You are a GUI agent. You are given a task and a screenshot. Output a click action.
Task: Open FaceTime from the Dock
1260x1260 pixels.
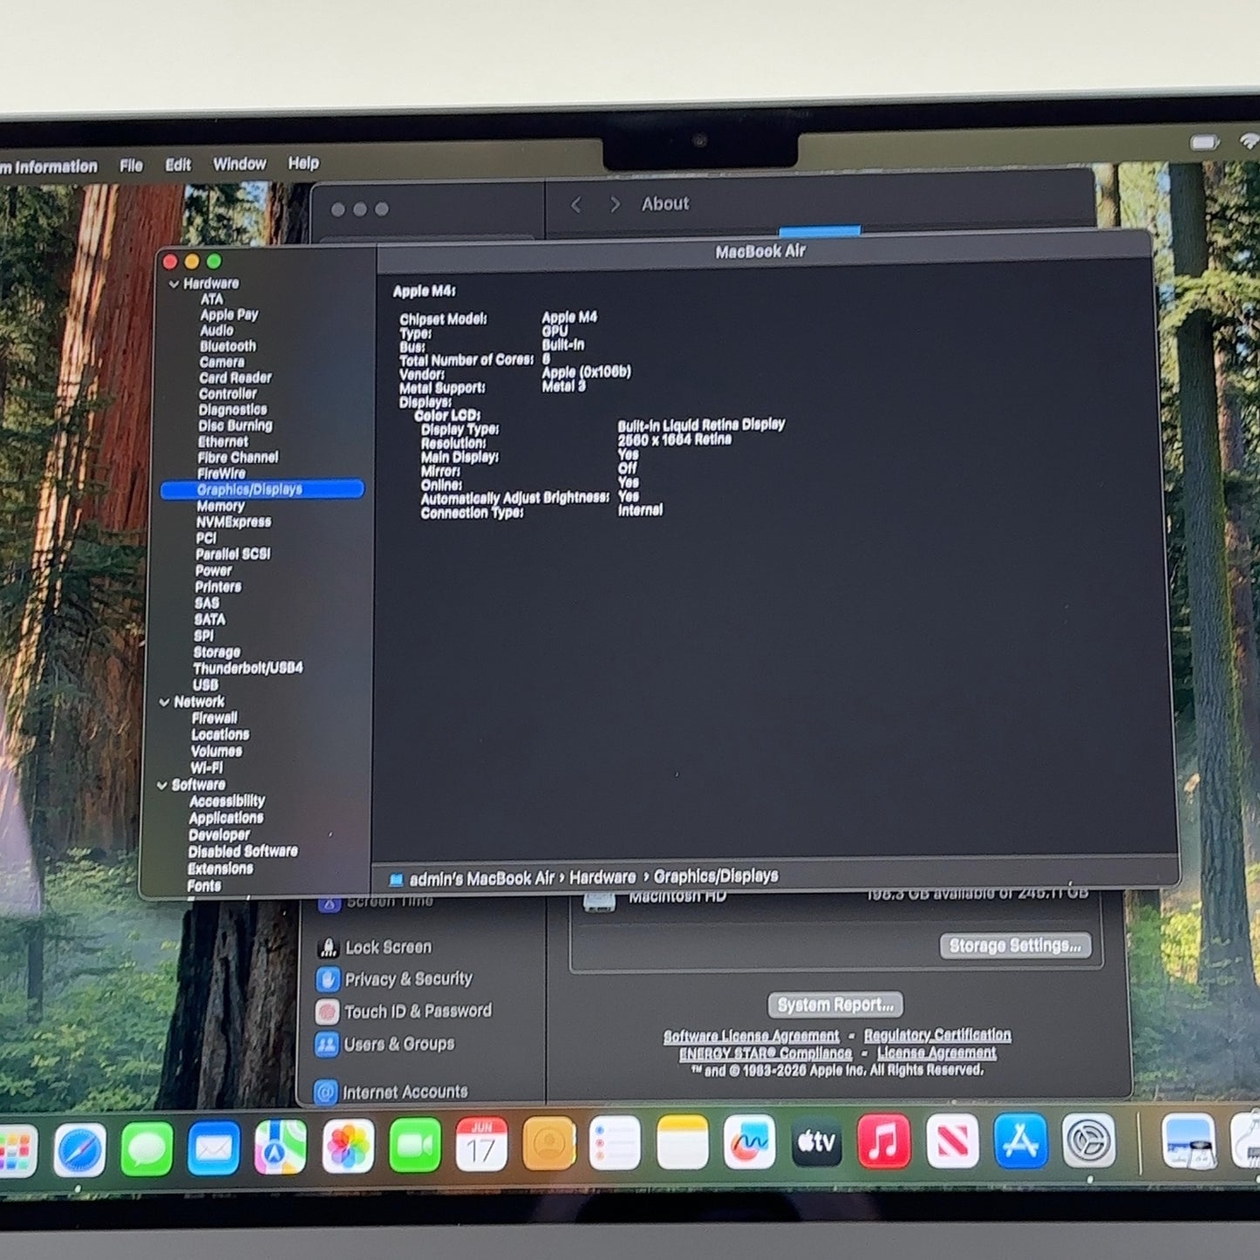[415, 1146]
